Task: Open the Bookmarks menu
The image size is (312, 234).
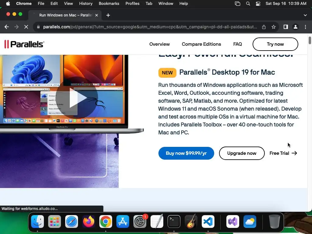Action: (x=109, y=4)
